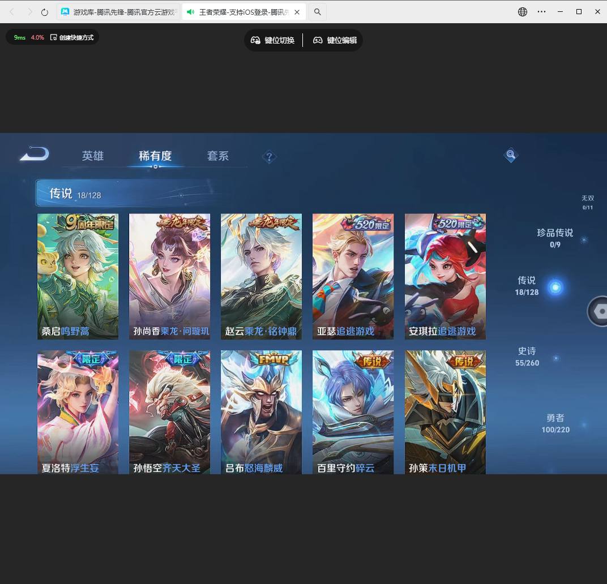Mute audio on the 王者荣耀 browser tab
This screenshot has height=584, width=607.
pyautogui.click(x=190, y=11)
